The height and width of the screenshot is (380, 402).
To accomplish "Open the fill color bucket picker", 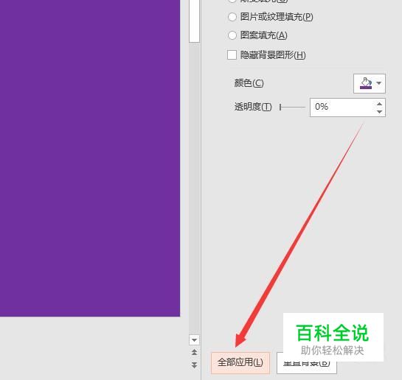I will (366, 83).
